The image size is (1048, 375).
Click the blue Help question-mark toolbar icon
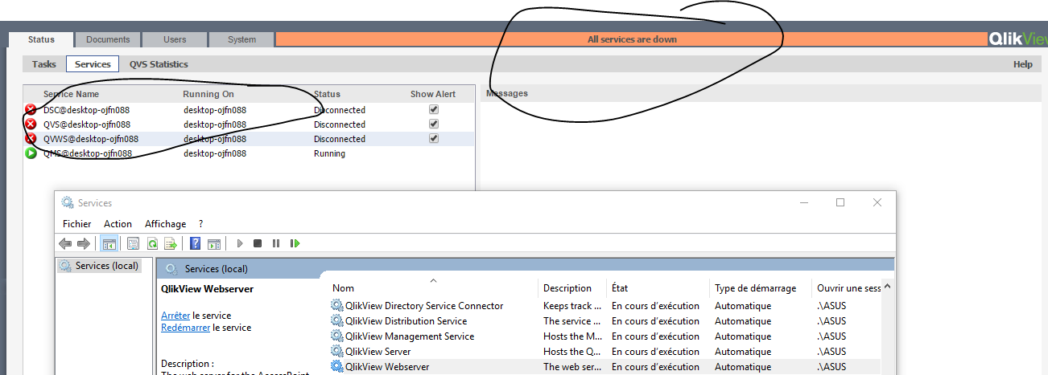click(x=196, y=243)
